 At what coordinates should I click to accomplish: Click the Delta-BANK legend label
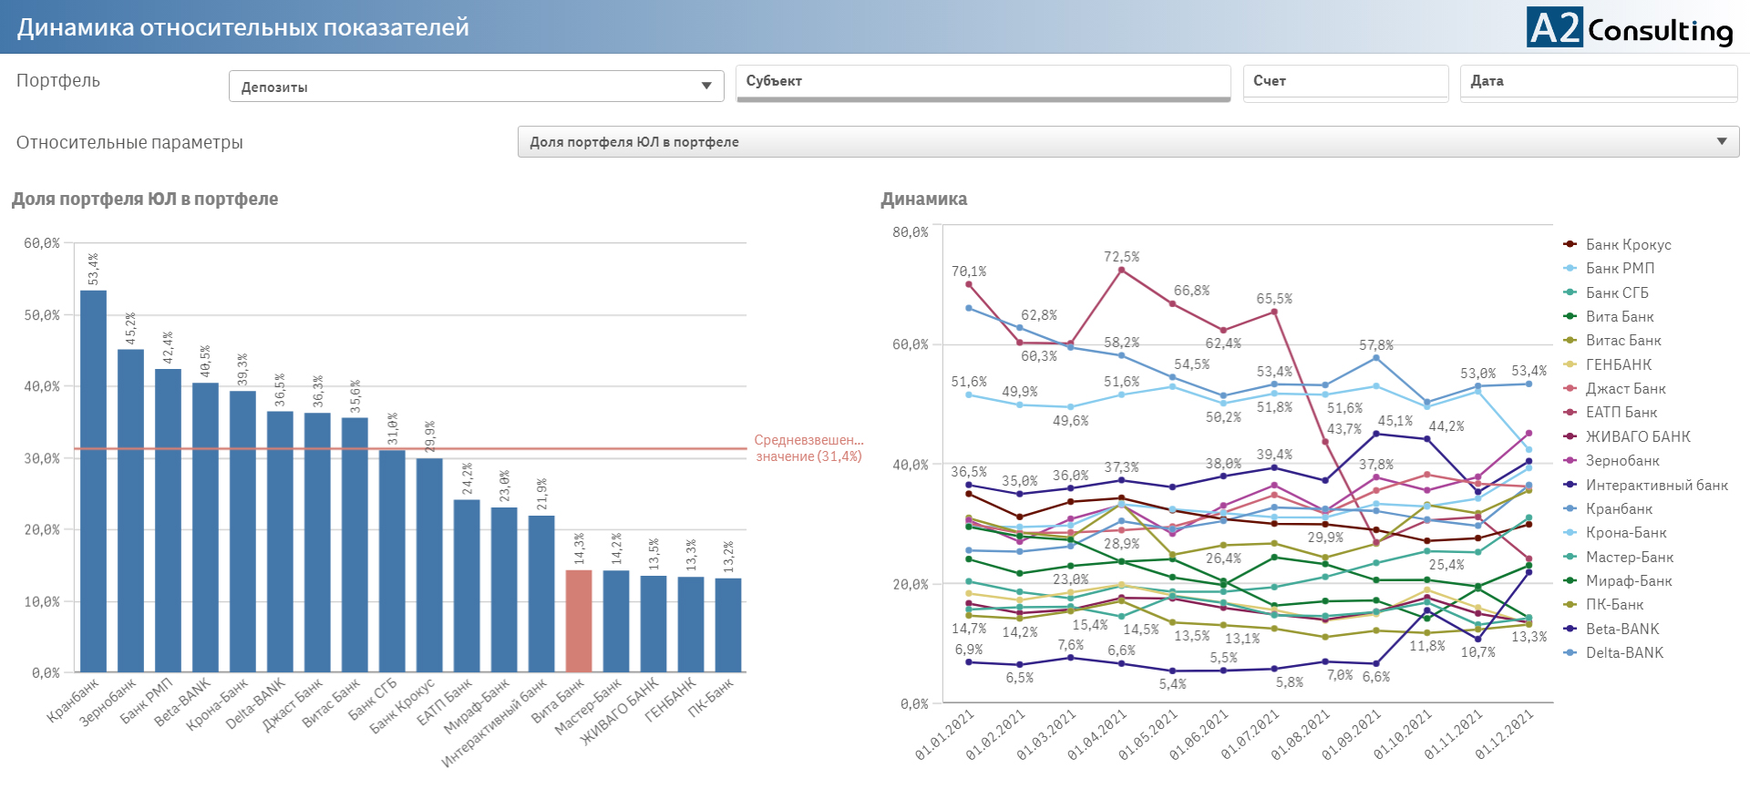[x=1624, y=653]
